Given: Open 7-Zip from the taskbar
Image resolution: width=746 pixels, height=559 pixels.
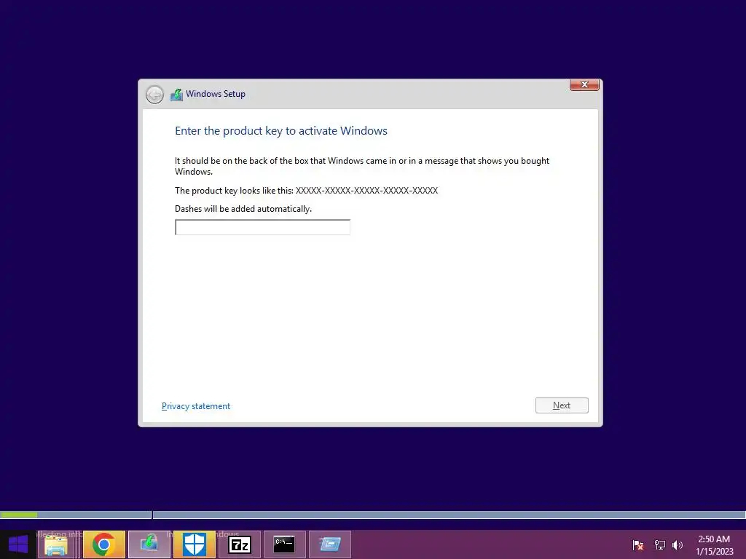Looking at the screenshot, I should 239,544.
